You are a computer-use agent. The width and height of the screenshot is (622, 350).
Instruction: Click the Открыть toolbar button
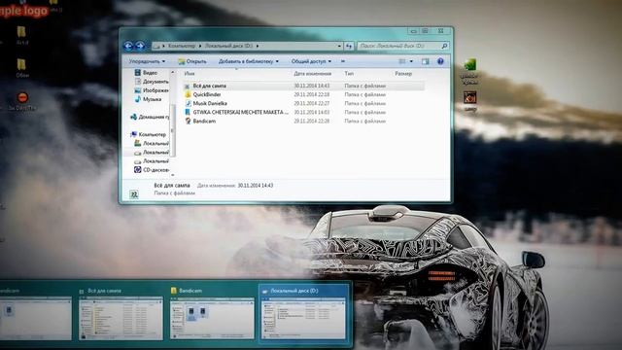point(192,61)
